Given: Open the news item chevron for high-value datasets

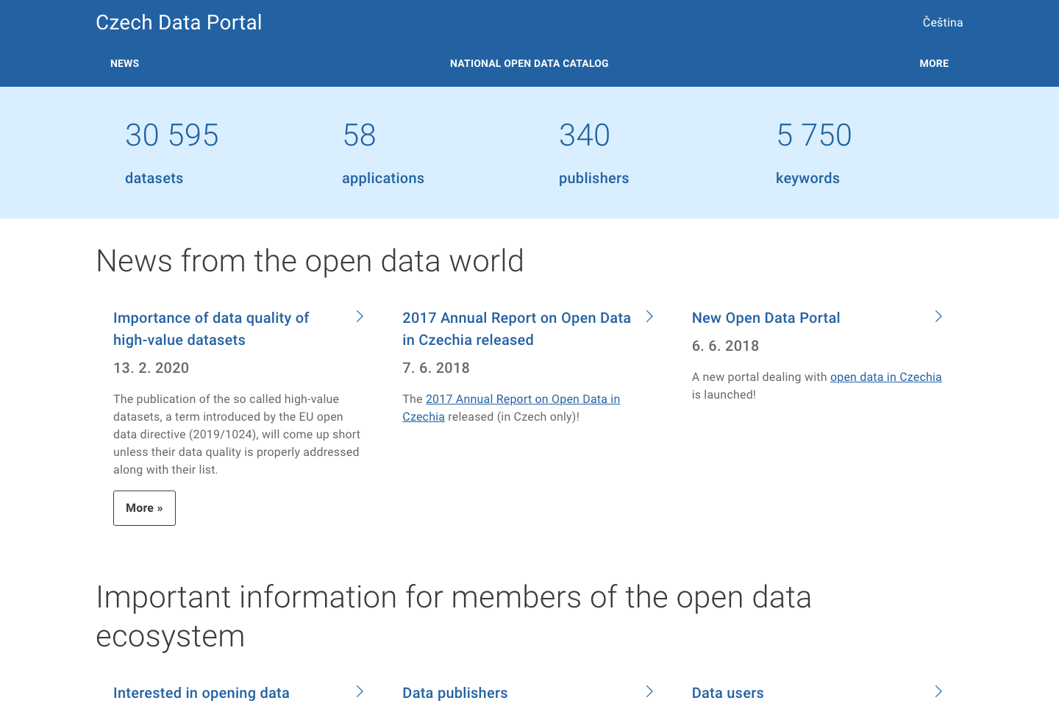Looking at the screenshot, I should pos(360,316).
